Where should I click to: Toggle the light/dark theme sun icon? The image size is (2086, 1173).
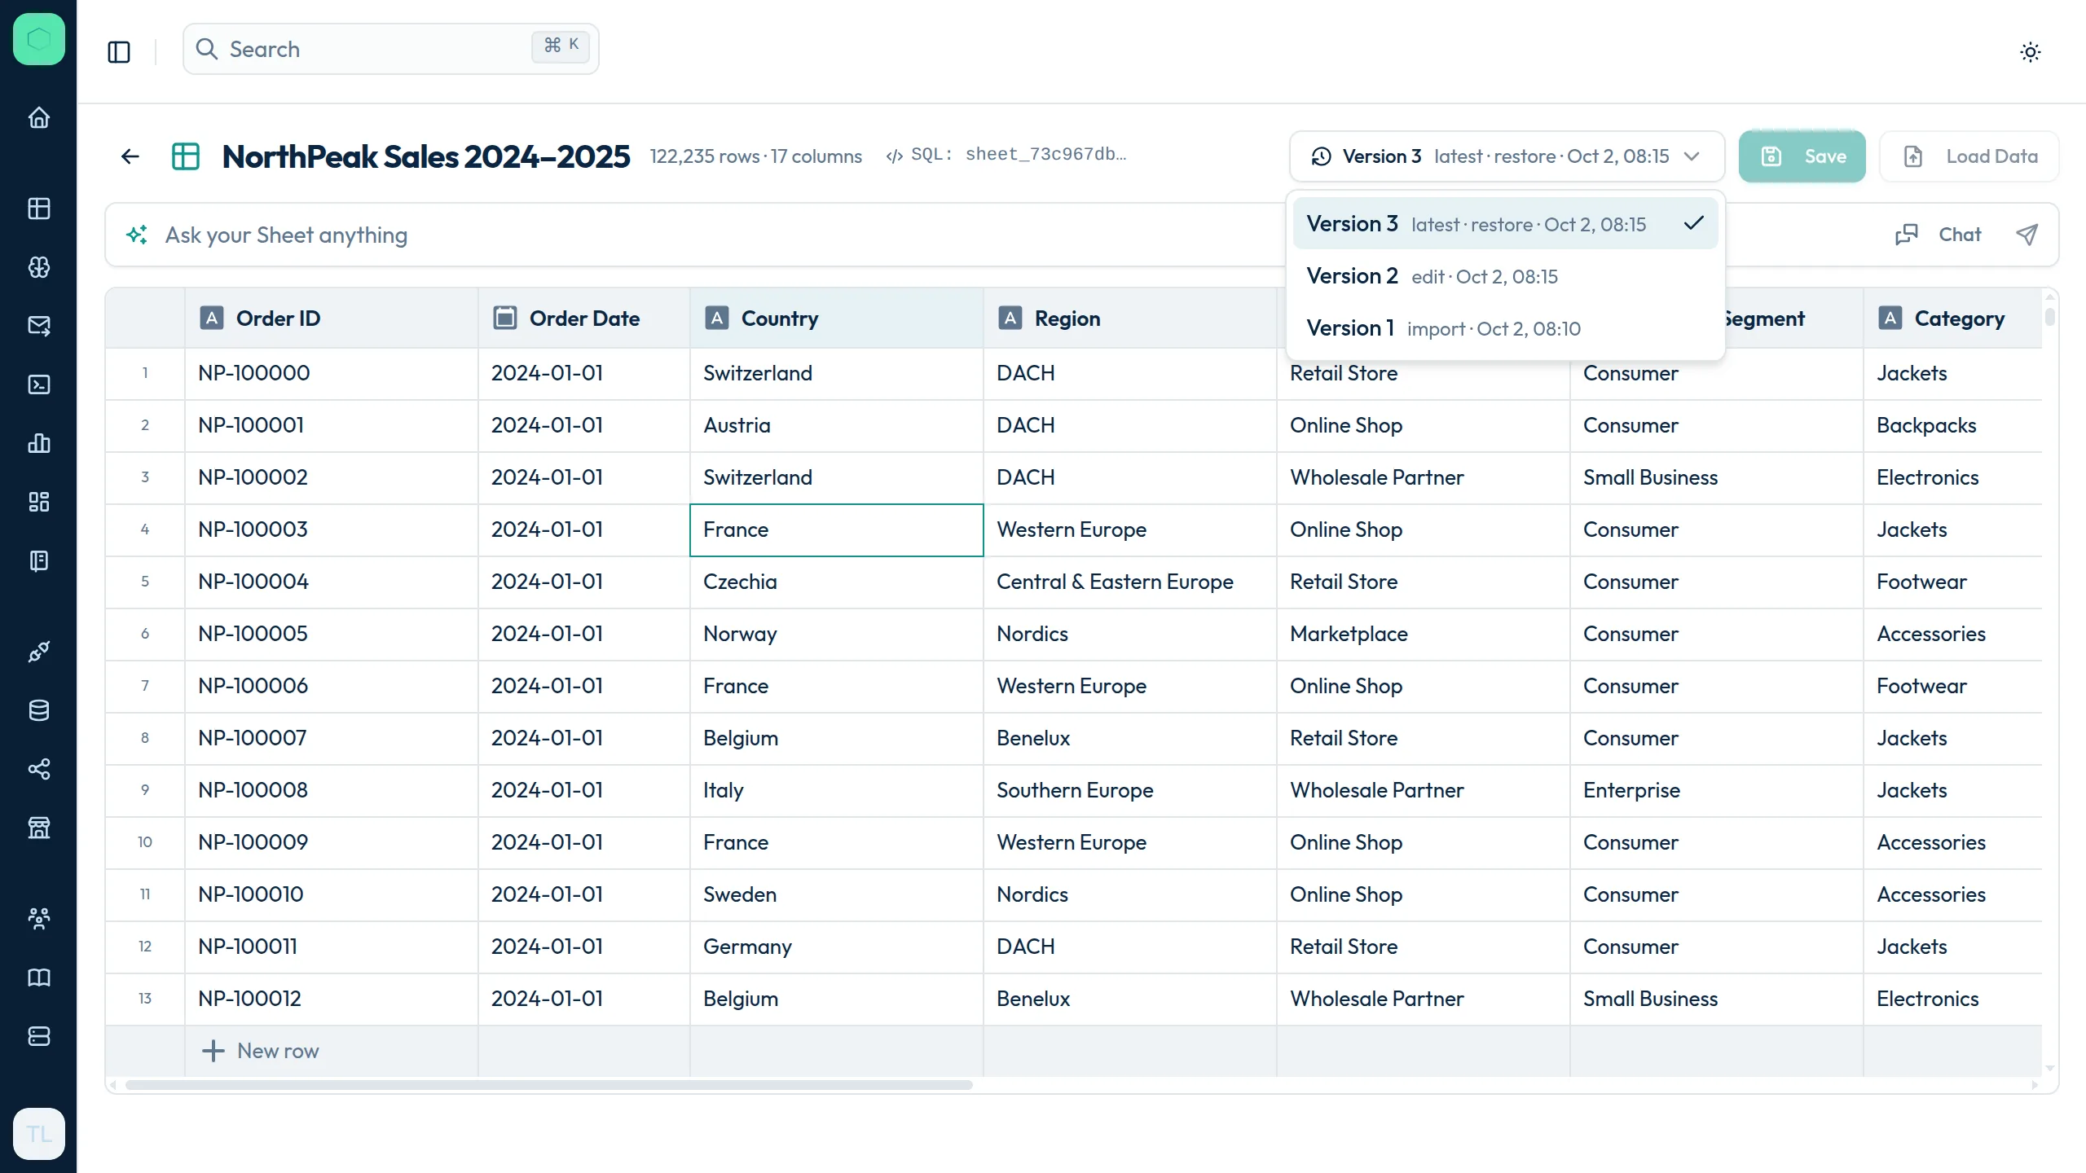tap(2031, 52)
